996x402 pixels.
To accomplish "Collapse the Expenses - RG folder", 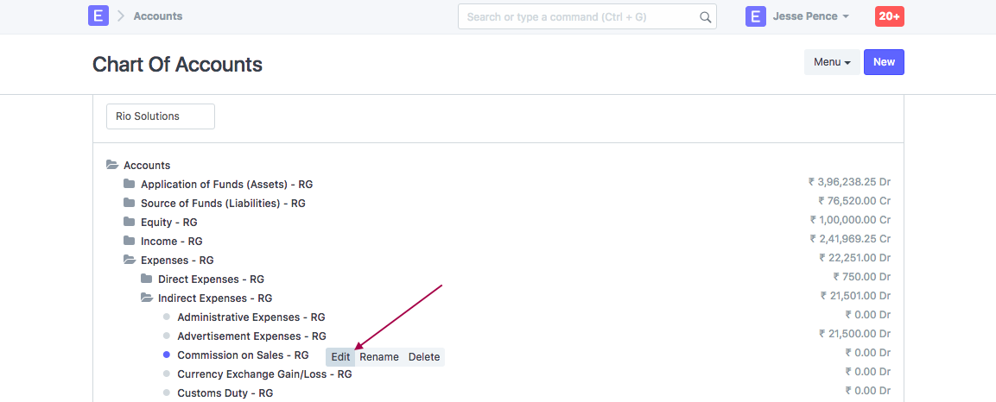I will click(130, 260).
